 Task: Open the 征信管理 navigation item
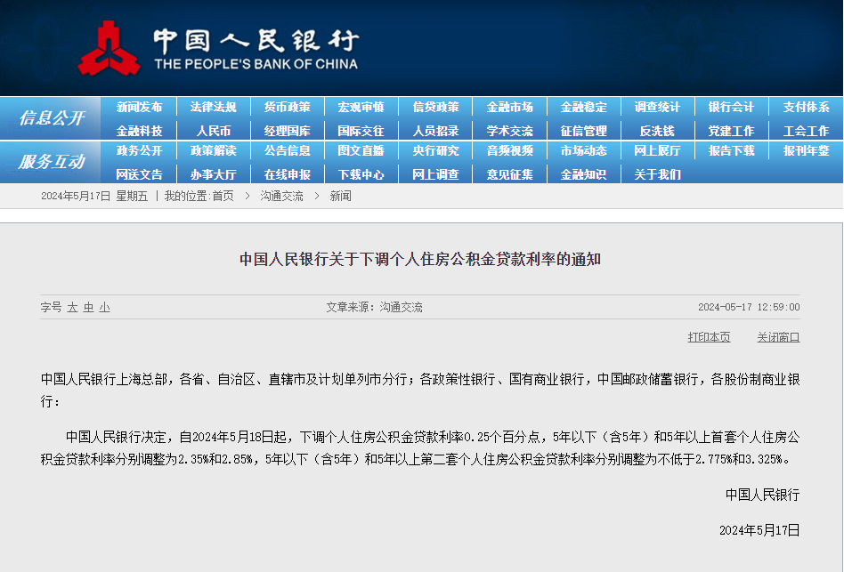click(582, 130)
